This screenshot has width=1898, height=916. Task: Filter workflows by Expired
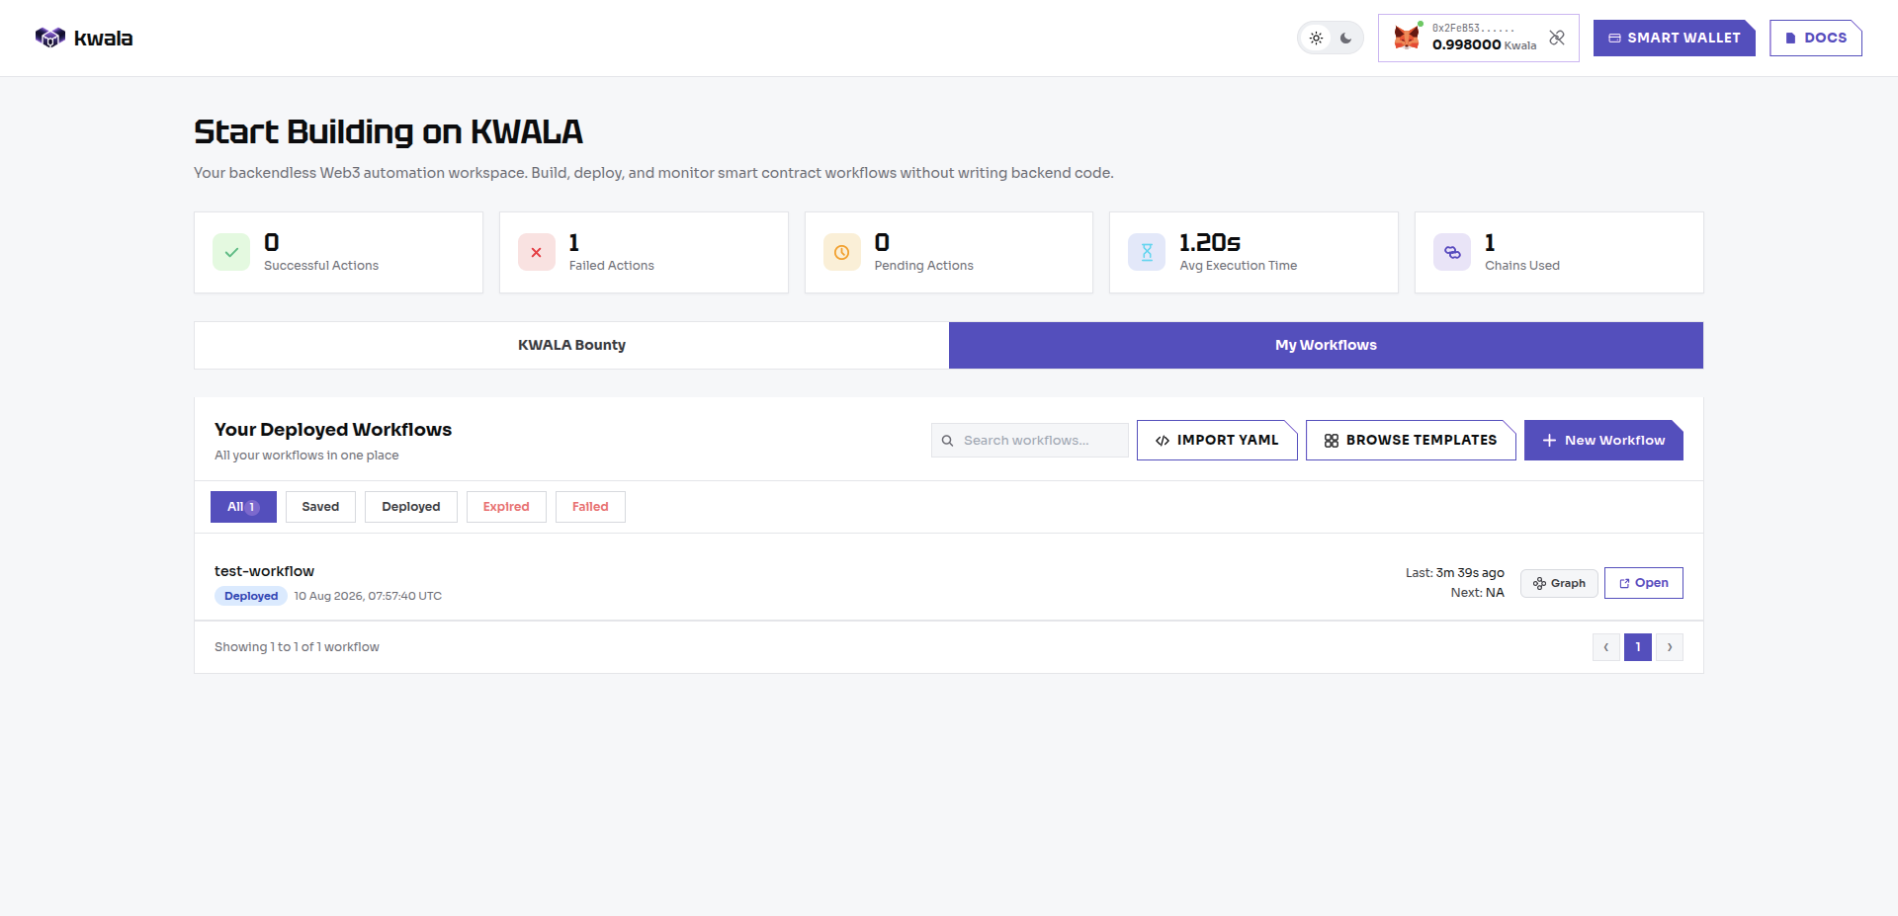(506, 507)
